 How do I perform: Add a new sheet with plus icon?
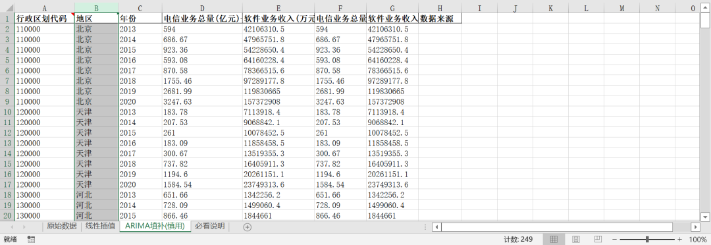[x=247, y=227]
